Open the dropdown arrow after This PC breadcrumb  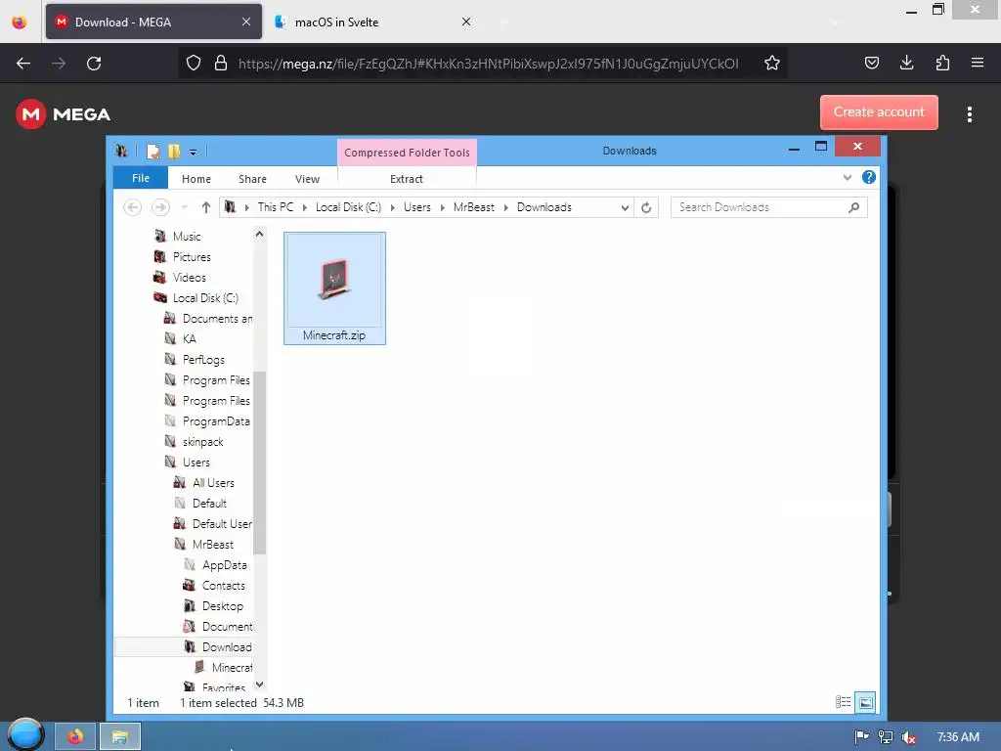305,207
